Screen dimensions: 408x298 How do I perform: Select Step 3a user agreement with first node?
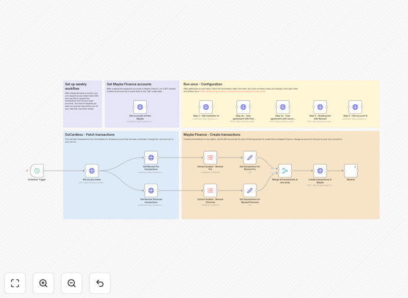click(x=244, y=107)
